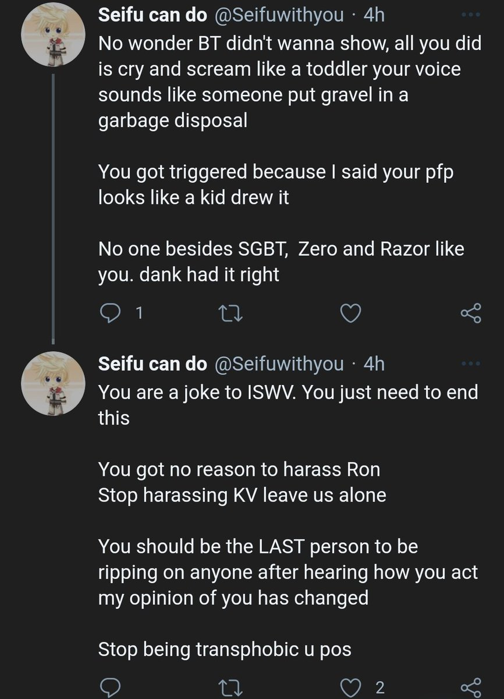The width and height of the screenshot is (504, 699).
Task: Open the 4h timestamp of first tweet
Action: pyautogui.click(x=374, y=16)
